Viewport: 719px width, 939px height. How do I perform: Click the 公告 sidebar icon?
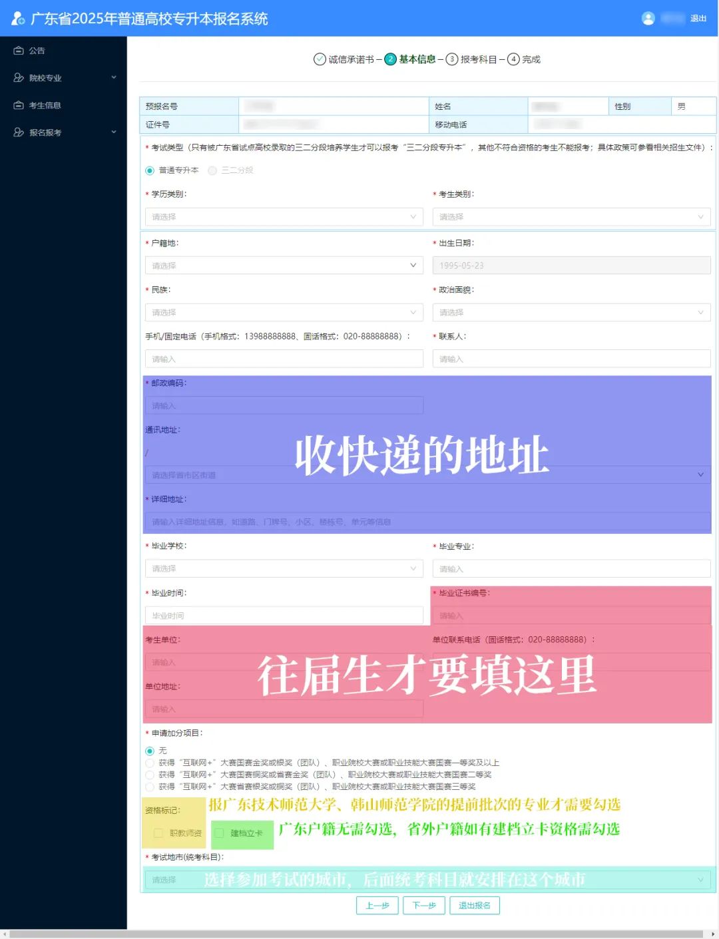point(19,50)
